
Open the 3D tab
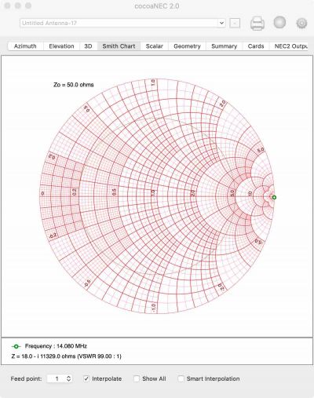[88, 46]
